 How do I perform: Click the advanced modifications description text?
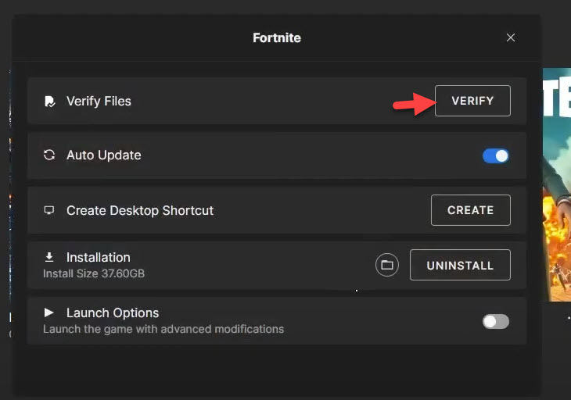click(x=163, y=329)
